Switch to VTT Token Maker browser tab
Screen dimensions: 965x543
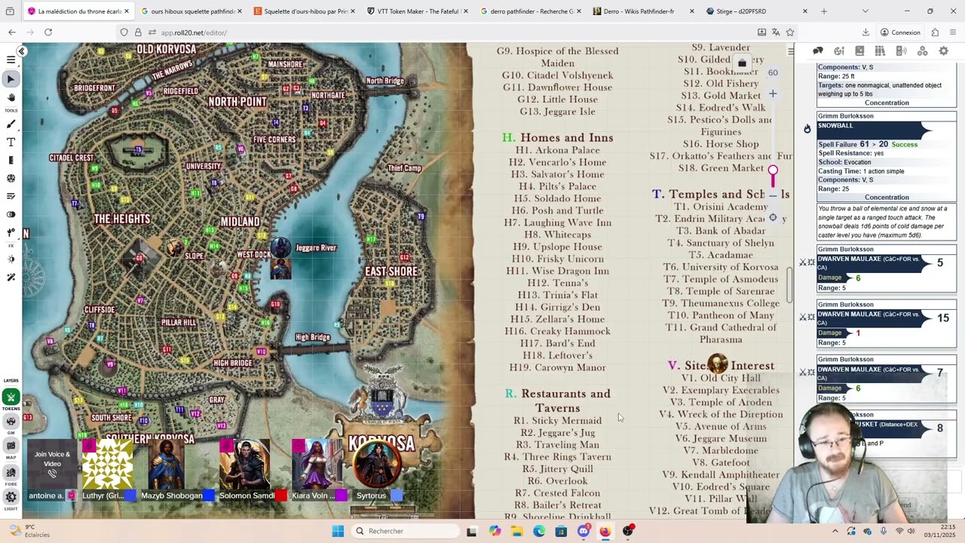(418, 11)
